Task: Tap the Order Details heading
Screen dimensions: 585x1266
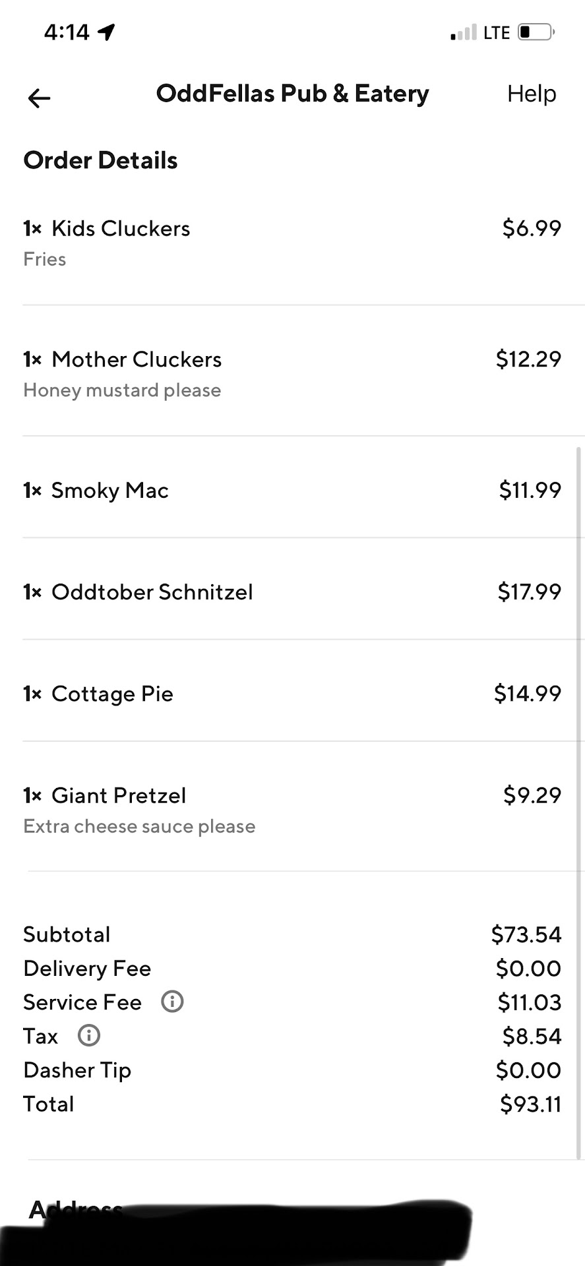Action: pos(100,160)
